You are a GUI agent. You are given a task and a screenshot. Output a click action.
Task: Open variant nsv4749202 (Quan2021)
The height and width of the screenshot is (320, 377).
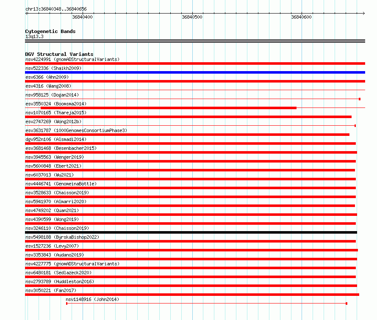coord(52,210)
